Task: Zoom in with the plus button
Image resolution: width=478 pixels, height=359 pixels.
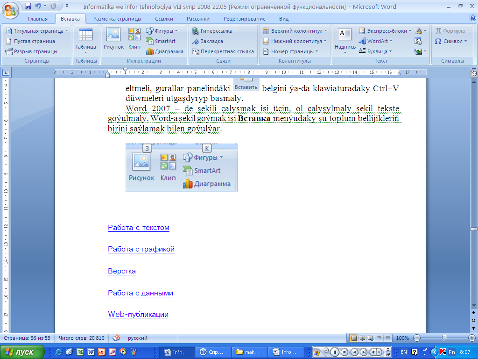Action: tap(472, 338)
